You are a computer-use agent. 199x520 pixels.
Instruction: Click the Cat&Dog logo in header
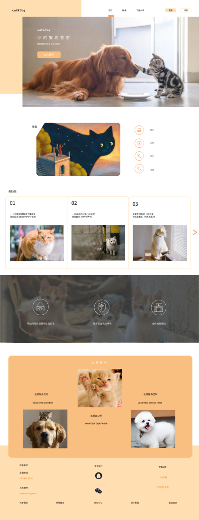point(18,10)
